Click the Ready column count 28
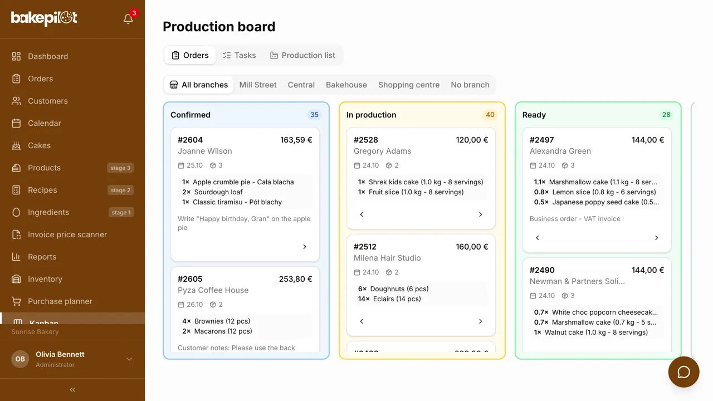713x401 pixels. (666, 115)
